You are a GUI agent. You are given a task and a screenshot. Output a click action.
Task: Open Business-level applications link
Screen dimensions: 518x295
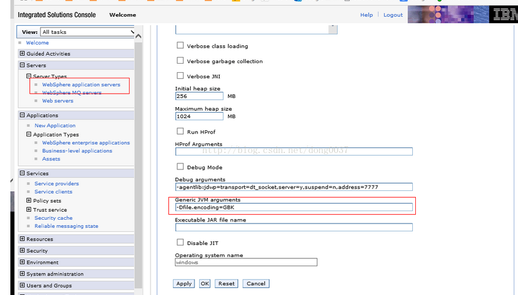77,151
